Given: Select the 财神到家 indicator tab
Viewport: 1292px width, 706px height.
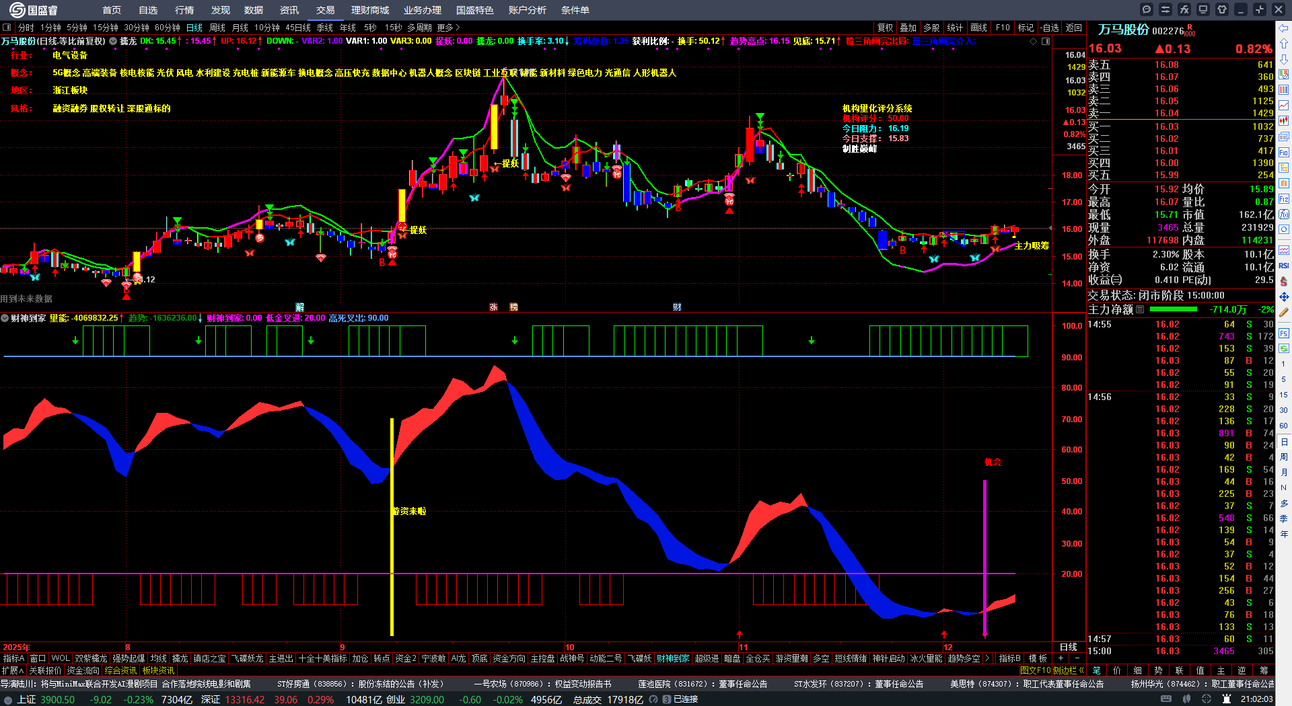Looking at the screenshot, I should tap(673, 658).
